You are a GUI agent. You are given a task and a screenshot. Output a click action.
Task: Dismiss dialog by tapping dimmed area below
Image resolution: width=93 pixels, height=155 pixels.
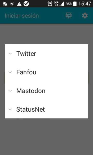[x=47, y=136]
